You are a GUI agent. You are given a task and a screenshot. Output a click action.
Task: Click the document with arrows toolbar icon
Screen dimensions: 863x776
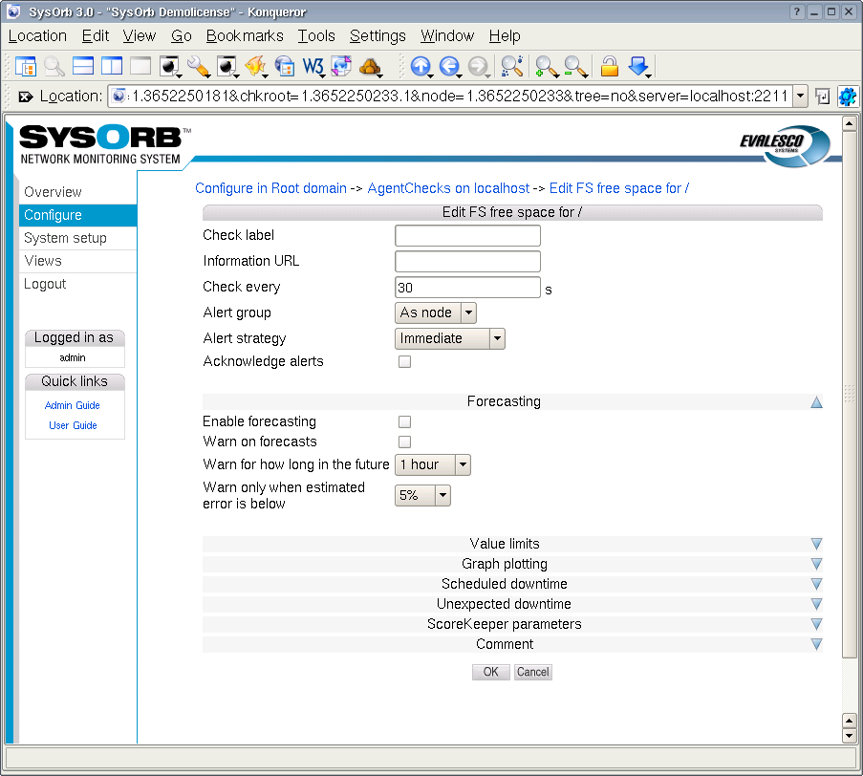tap(341, 67)
